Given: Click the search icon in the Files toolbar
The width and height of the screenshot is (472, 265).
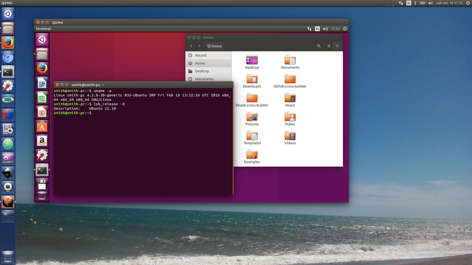Looking at the screenshot, I should 319,46.
